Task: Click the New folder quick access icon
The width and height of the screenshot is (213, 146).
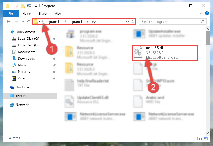Action: pos(23,6)
